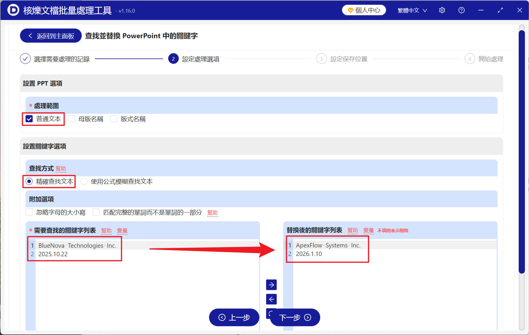Check 忽略字母的大小寫 option
This screenshot has width=529, height=335.
click(x=29, y=212)
